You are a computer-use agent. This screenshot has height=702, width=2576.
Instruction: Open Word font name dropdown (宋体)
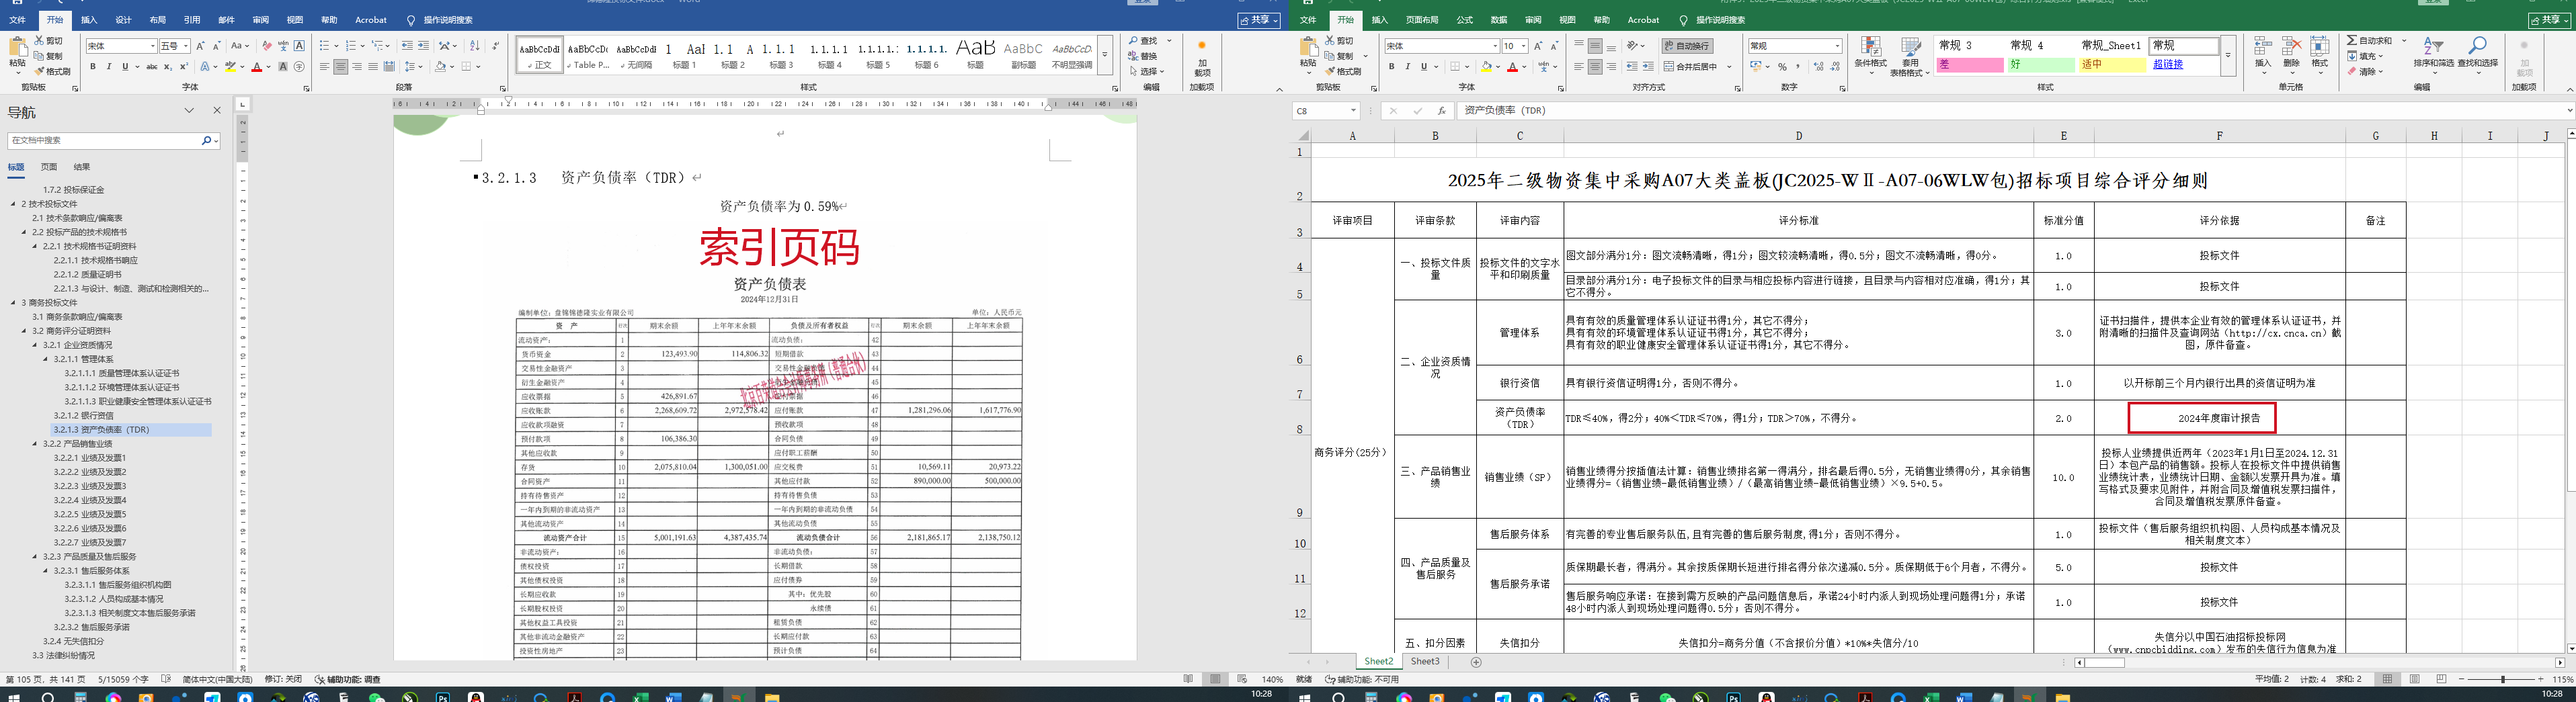(153, 46)
